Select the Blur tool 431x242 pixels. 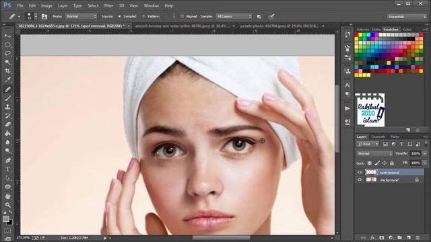7,142
